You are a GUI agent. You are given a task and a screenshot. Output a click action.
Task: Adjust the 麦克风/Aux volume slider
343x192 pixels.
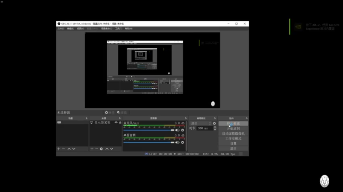click(x=149, y=130)
